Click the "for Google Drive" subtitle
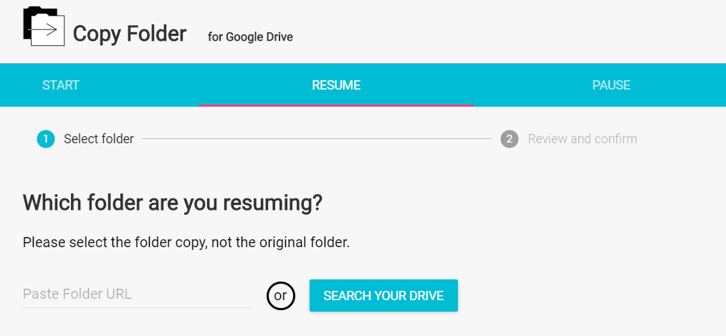Viewport: 726px width, 336px height. tap(250, 37)
